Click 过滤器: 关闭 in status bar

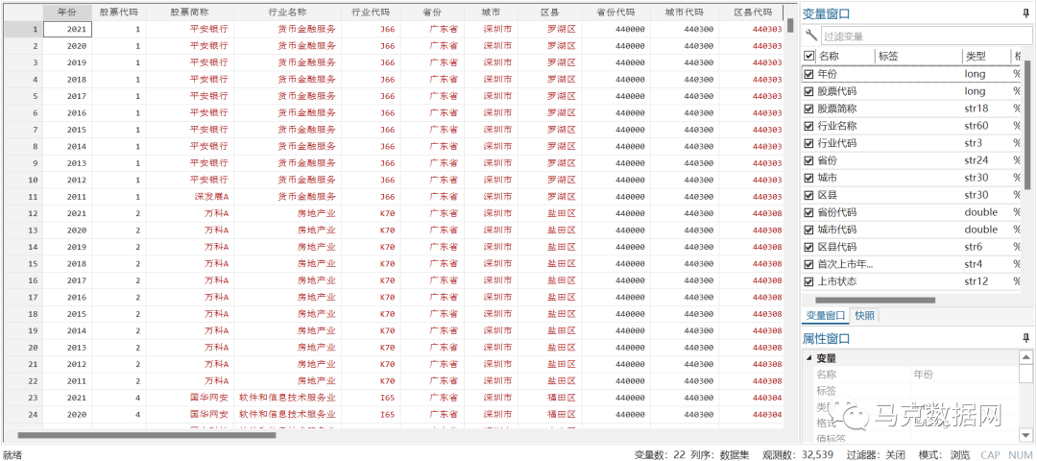point(875,454)
